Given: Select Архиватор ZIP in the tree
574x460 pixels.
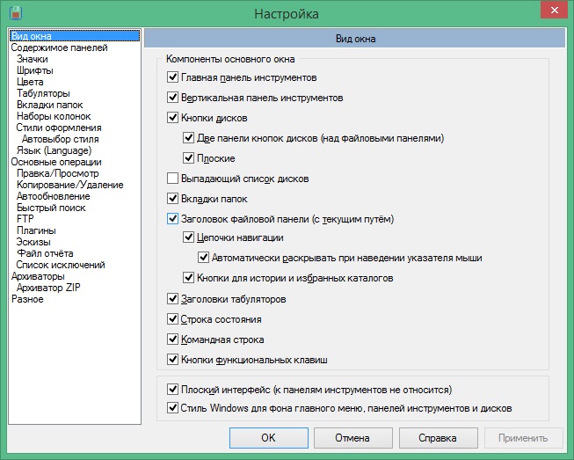Looking at the screenshot, I should (48, 287).
